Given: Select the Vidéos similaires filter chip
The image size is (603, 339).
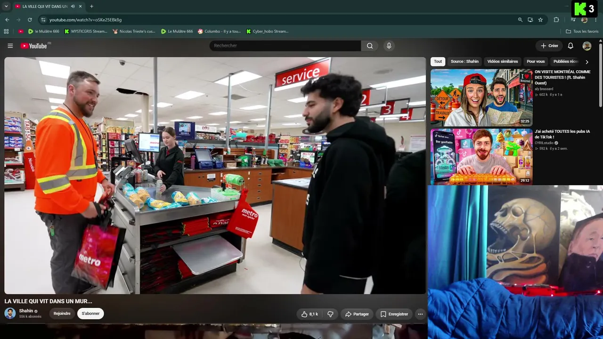Looking at the screenshot, I should pyautogui.click(x=503, y=62).
